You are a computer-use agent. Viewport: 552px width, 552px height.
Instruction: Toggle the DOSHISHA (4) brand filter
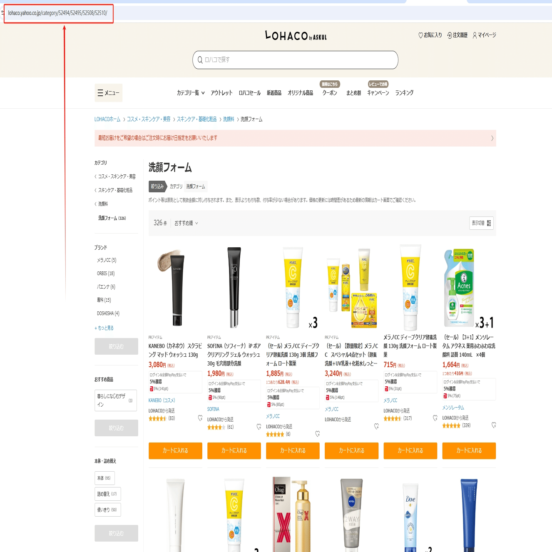[108, 313]
